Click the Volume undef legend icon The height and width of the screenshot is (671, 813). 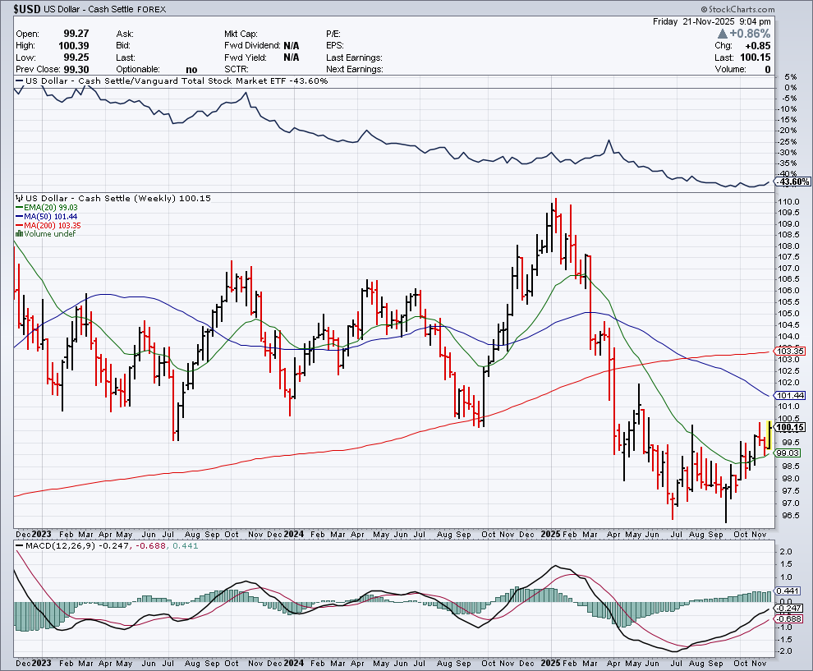click(18, 234)
